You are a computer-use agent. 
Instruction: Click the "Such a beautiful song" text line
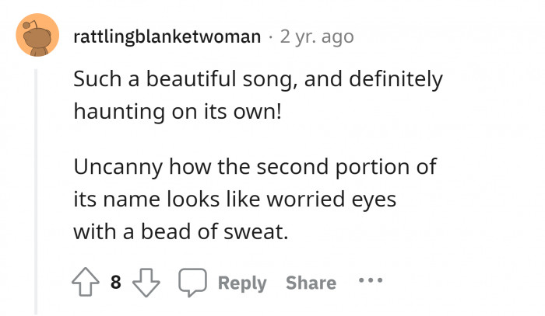tap(258, 79)
